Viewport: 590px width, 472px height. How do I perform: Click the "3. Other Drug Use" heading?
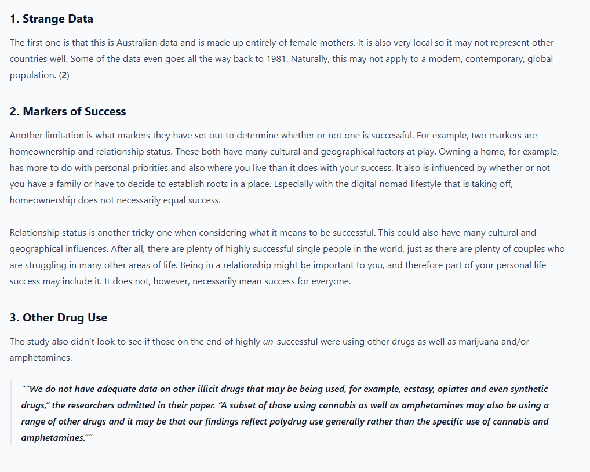coord(59,317)
